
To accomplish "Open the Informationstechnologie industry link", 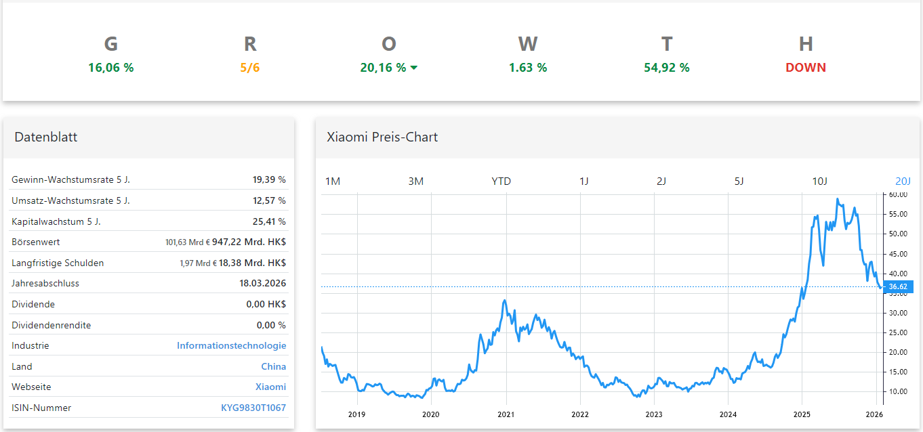I will [231, 345].
